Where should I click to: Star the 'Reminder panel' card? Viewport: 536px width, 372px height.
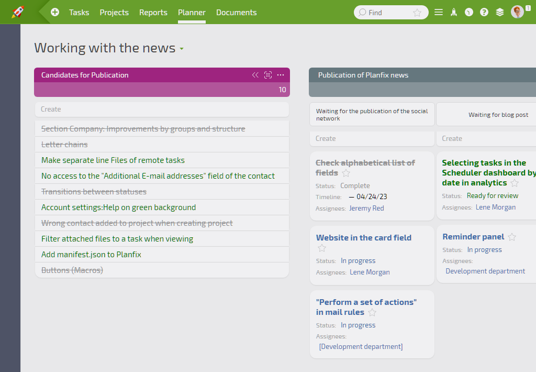[x=512, y=237]
